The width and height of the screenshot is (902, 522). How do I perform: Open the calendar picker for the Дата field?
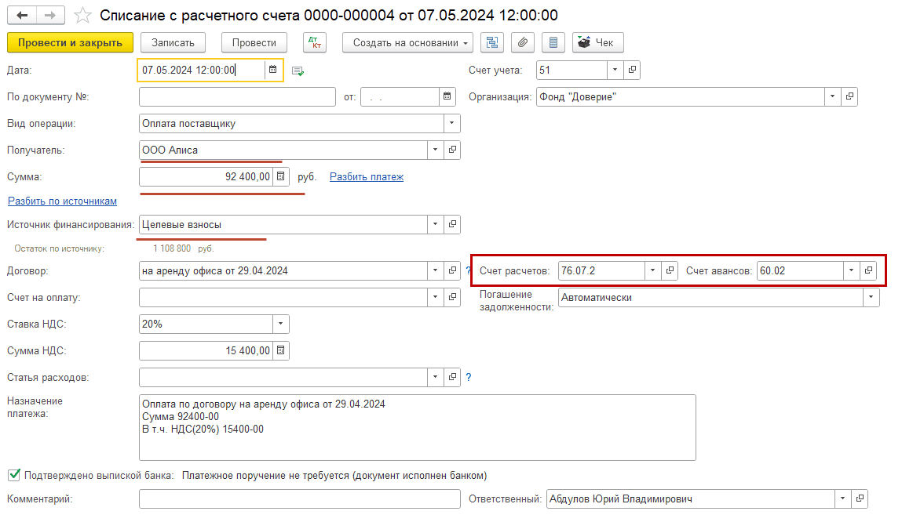(x=273, y=70)
